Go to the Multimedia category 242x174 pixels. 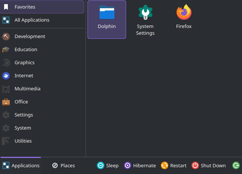(42, 88)
